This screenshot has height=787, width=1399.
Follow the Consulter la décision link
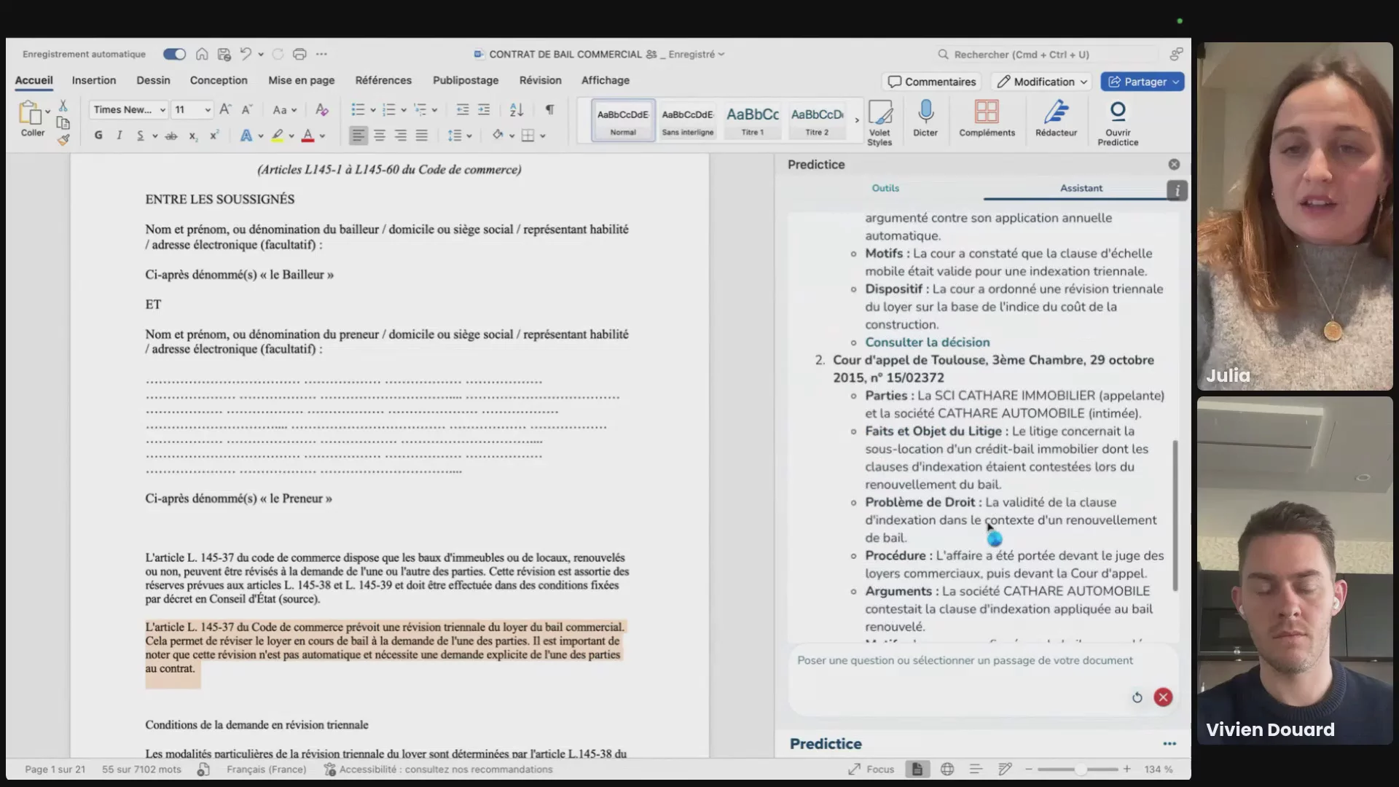coord(927,342)
